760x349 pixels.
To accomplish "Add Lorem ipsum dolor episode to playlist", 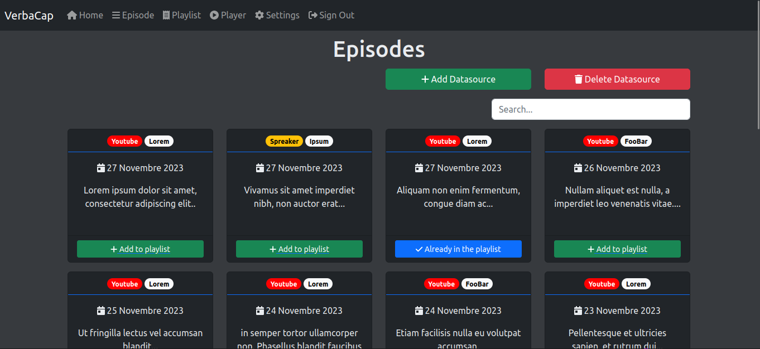I will (x=140, y=249).
